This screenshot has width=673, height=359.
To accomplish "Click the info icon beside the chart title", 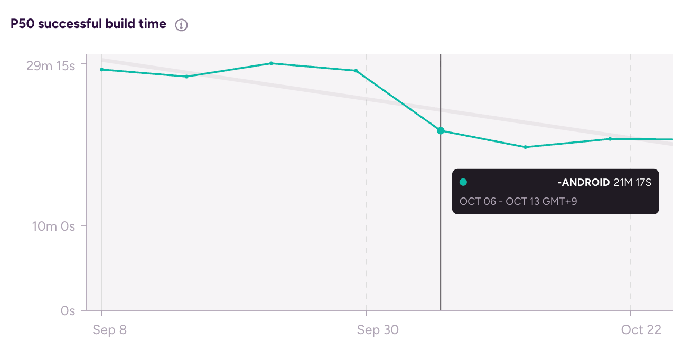I will coord(181,25).
